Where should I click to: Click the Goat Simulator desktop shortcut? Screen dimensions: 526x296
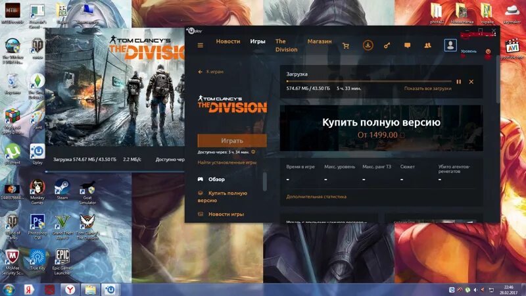pos(87,191)
